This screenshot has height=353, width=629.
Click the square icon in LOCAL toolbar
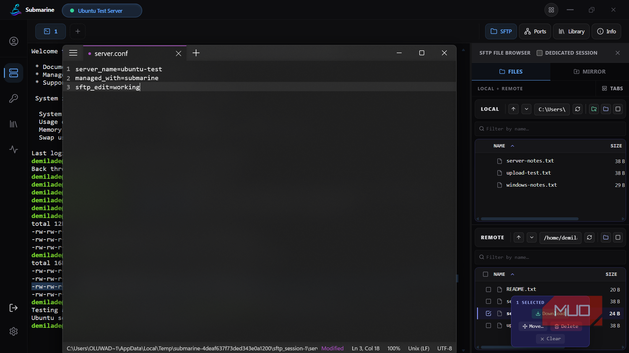coord(618,109)
